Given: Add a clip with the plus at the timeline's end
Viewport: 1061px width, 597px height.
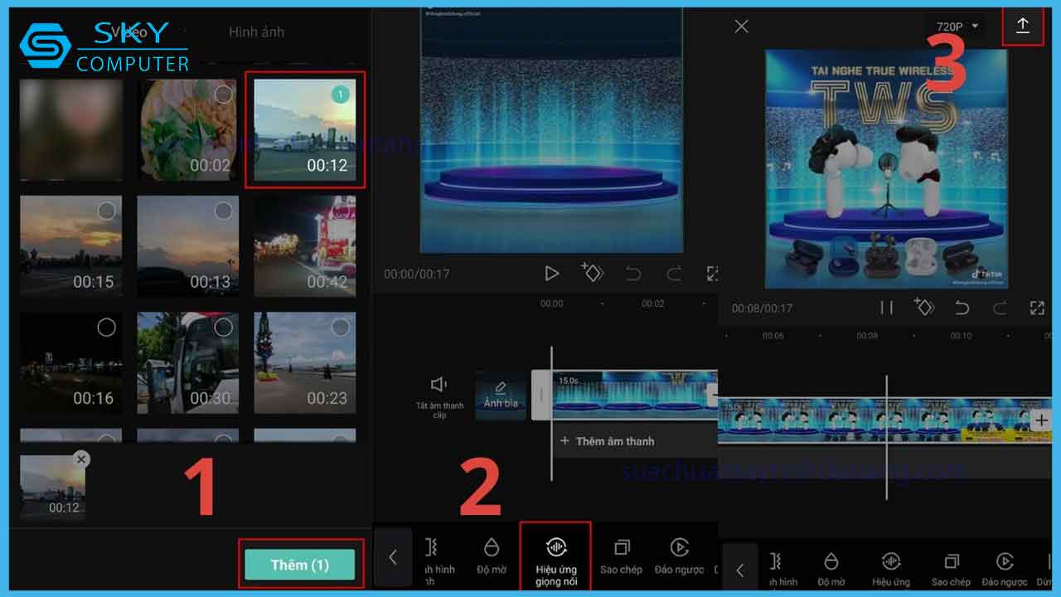Looking at the screenshot, I should point(1041,421).
